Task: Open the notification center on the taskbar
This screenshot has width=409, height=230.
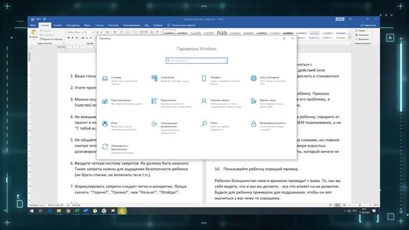Action: [x=374, y=211]
